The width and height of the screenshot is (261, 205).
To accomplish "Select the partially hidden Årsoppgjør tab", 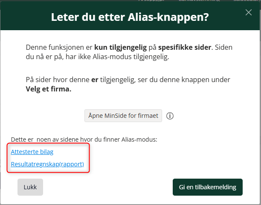I will 151,1.
